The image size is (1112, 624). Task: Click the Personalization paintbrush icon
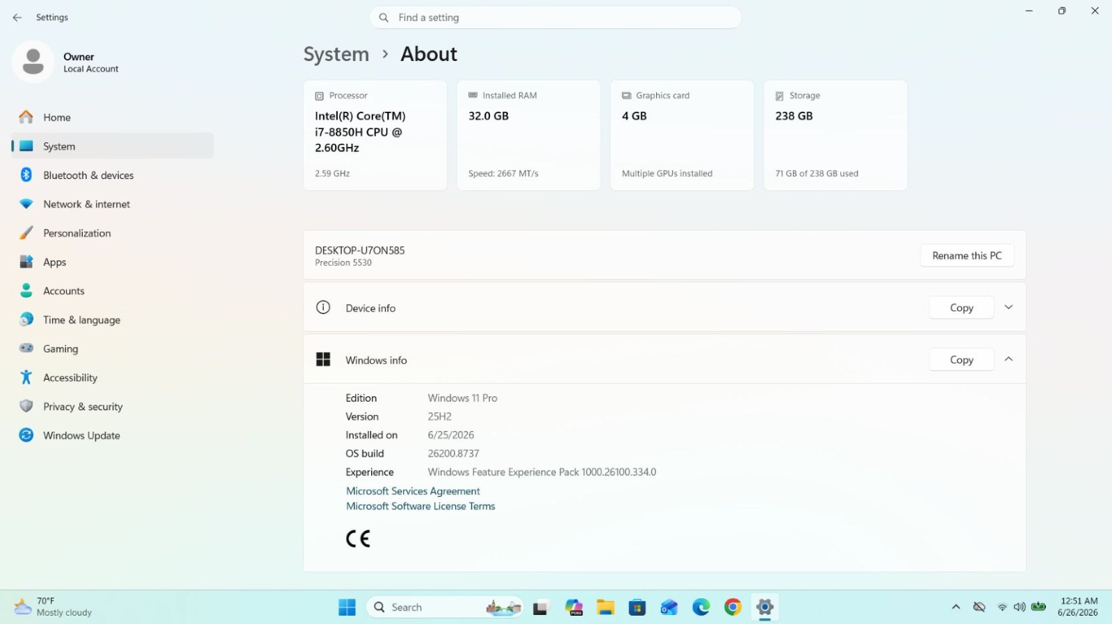[26, 233]
